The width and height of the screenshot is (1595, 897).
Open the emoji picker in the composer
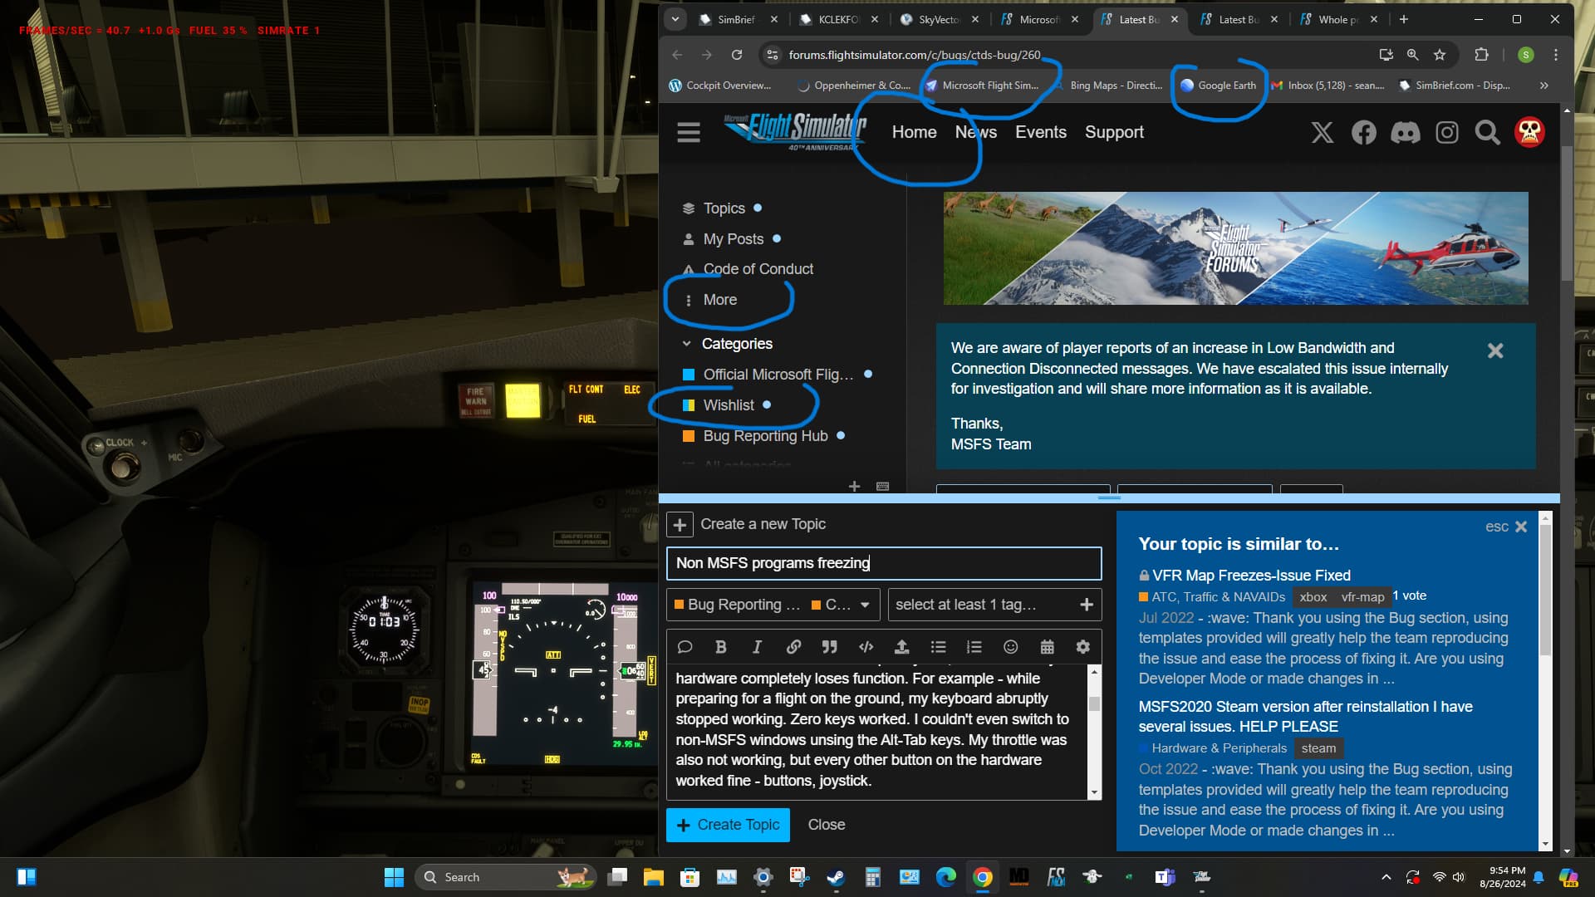pyautogui.click(x=1010, y=647)
